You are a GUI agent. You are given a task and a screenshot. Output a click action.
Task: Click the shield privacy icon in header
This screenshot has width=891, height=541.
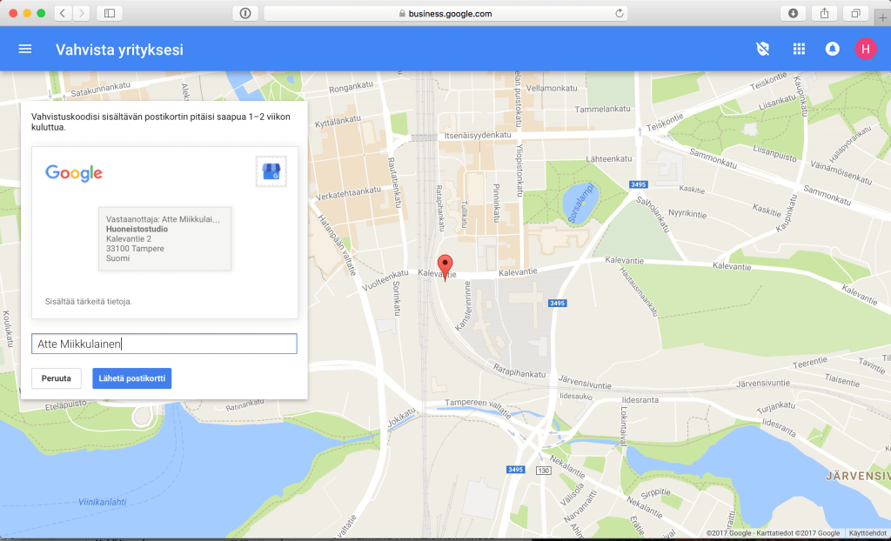pos(763,49)
